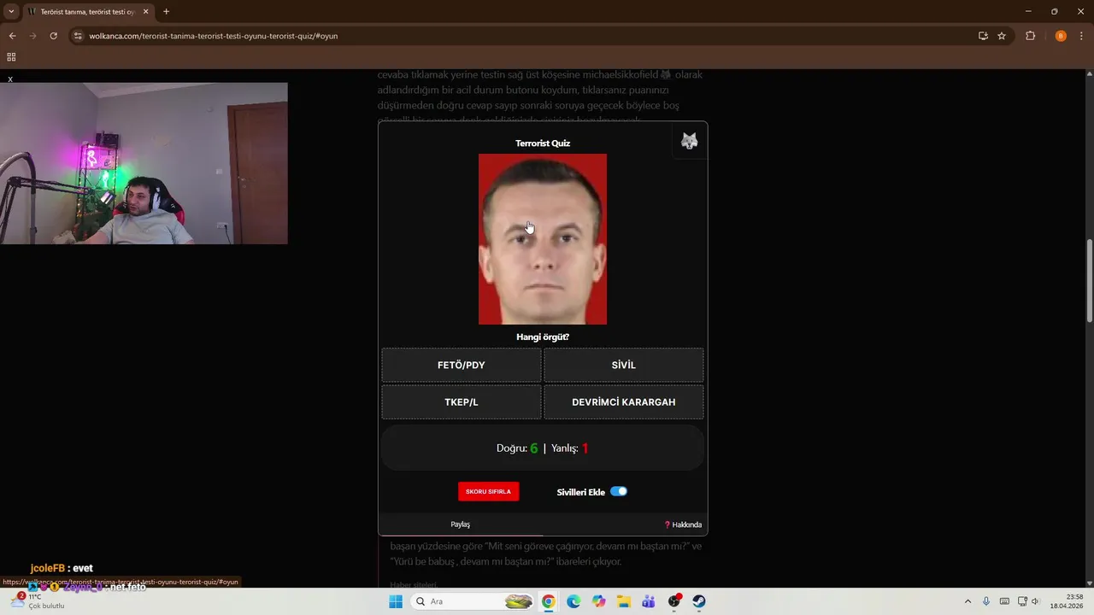Click the keyboard tray icon
The image size is (1094, 615).
coord(1004,601)
